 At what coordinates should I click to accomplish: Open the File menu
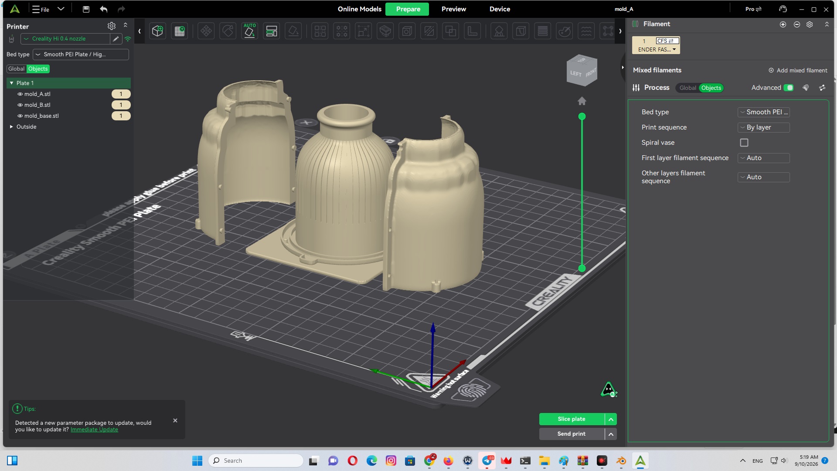point(41,9)
